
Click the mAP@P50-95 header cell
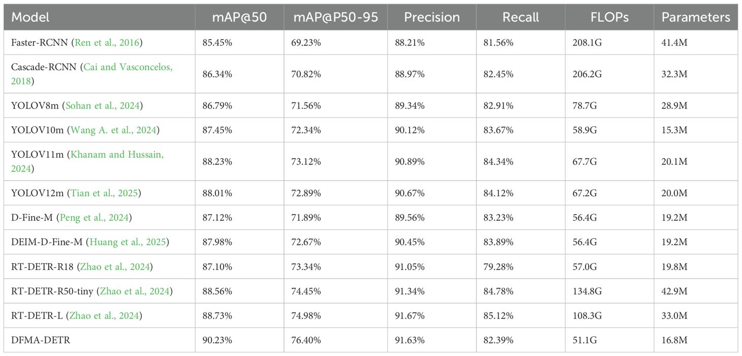pyautogui.click(x=335, y=17)
